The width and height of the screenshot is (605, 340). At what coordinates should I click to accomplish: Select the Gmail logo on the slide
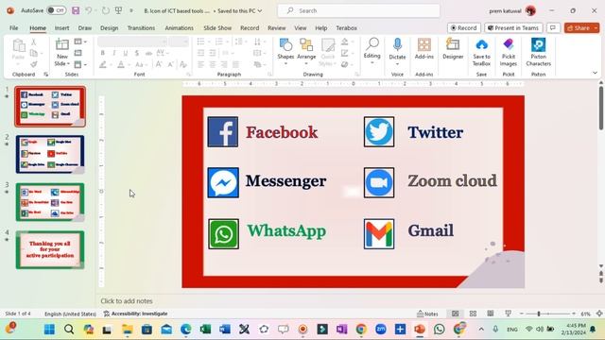[379, 233]
